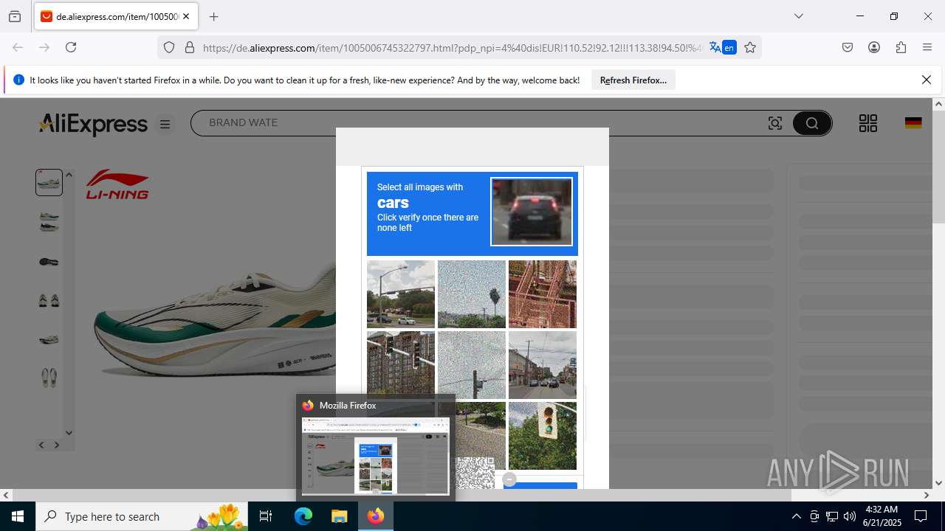This screenshot has width=945, height=531.
Task: Launch Microsoft Edge from the taskbar
Action: click(303, 516)
